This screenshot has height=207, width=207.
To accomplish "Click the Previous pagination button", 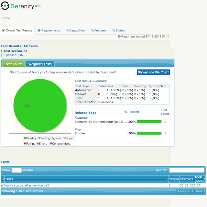I will click(x=183, y=191).
